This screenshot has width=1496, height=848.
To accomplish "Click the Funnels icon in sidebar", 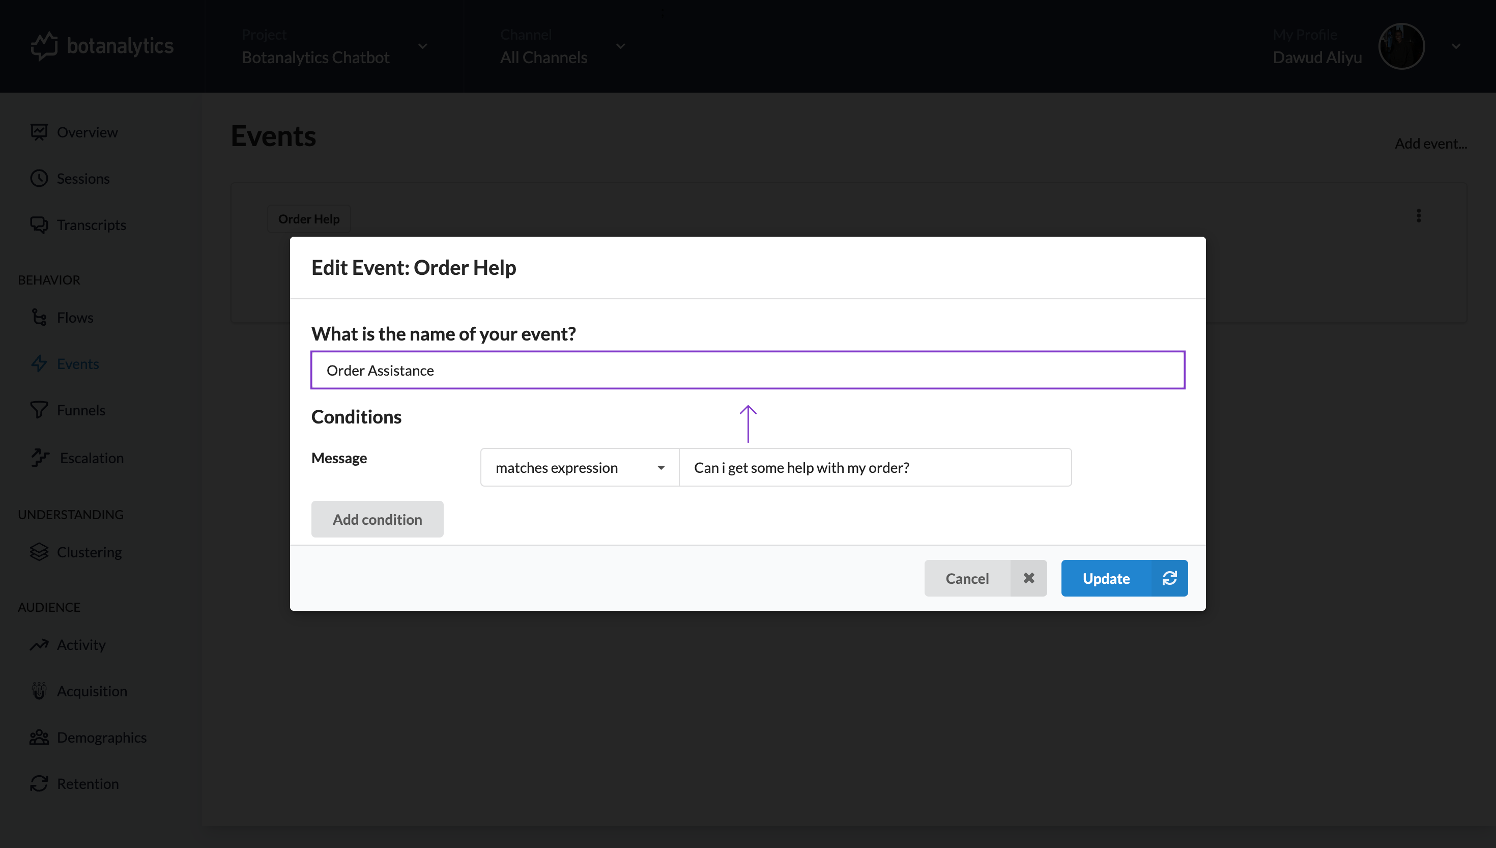I will tap(39, 410).
